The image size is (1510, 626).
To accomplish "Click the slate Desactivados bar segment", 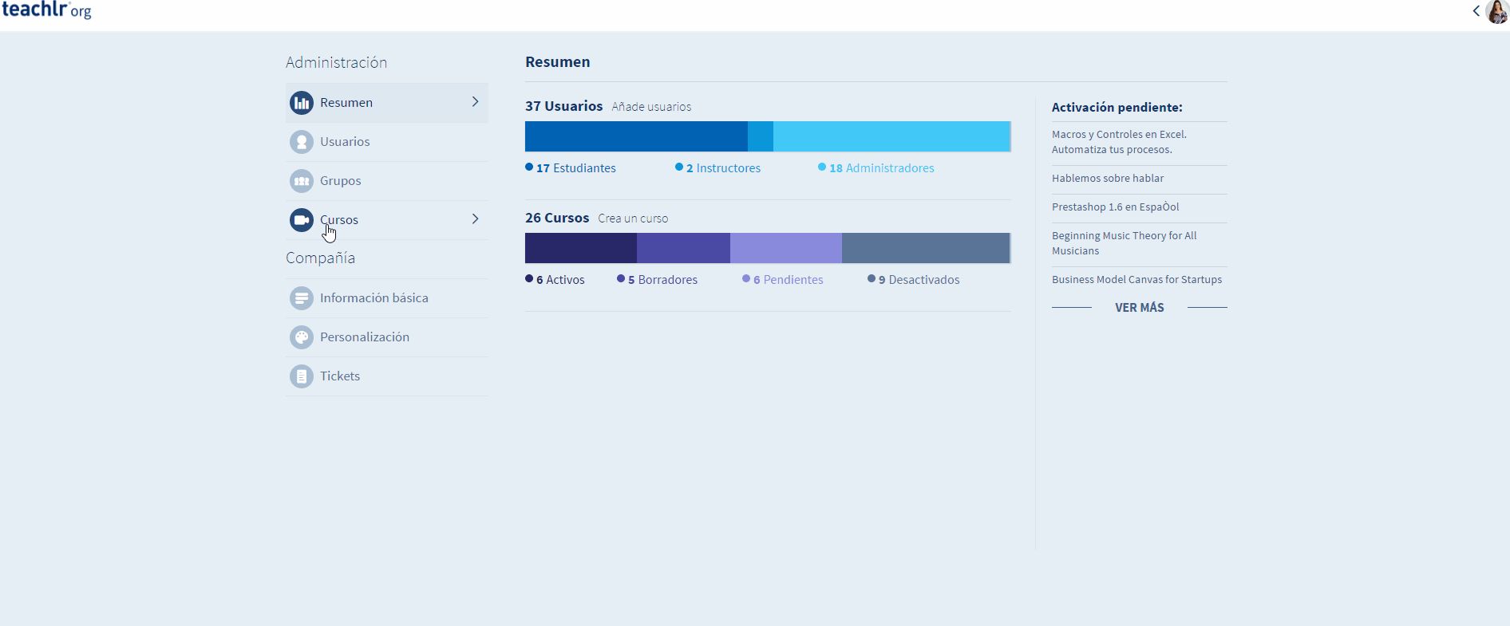I will [926, 248].
